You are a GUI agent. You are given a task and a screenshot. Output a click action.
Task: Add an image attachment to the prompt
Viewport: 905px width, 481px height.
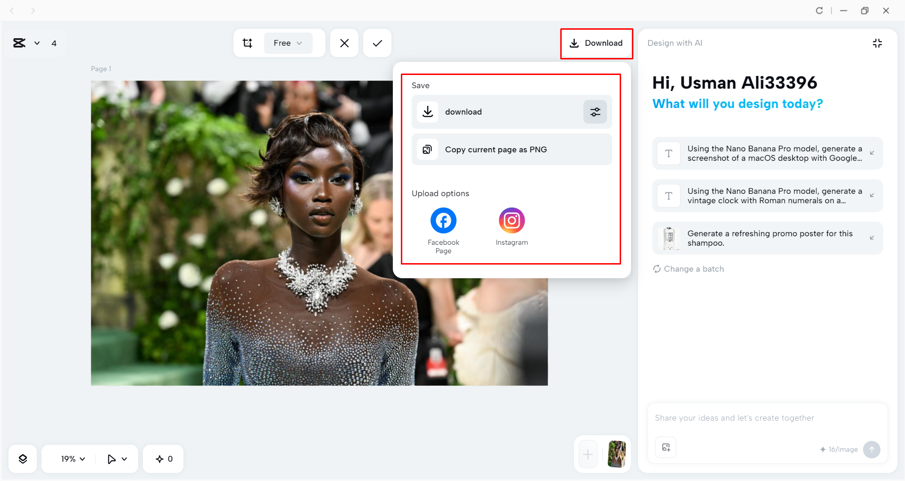tap(666, 448)
